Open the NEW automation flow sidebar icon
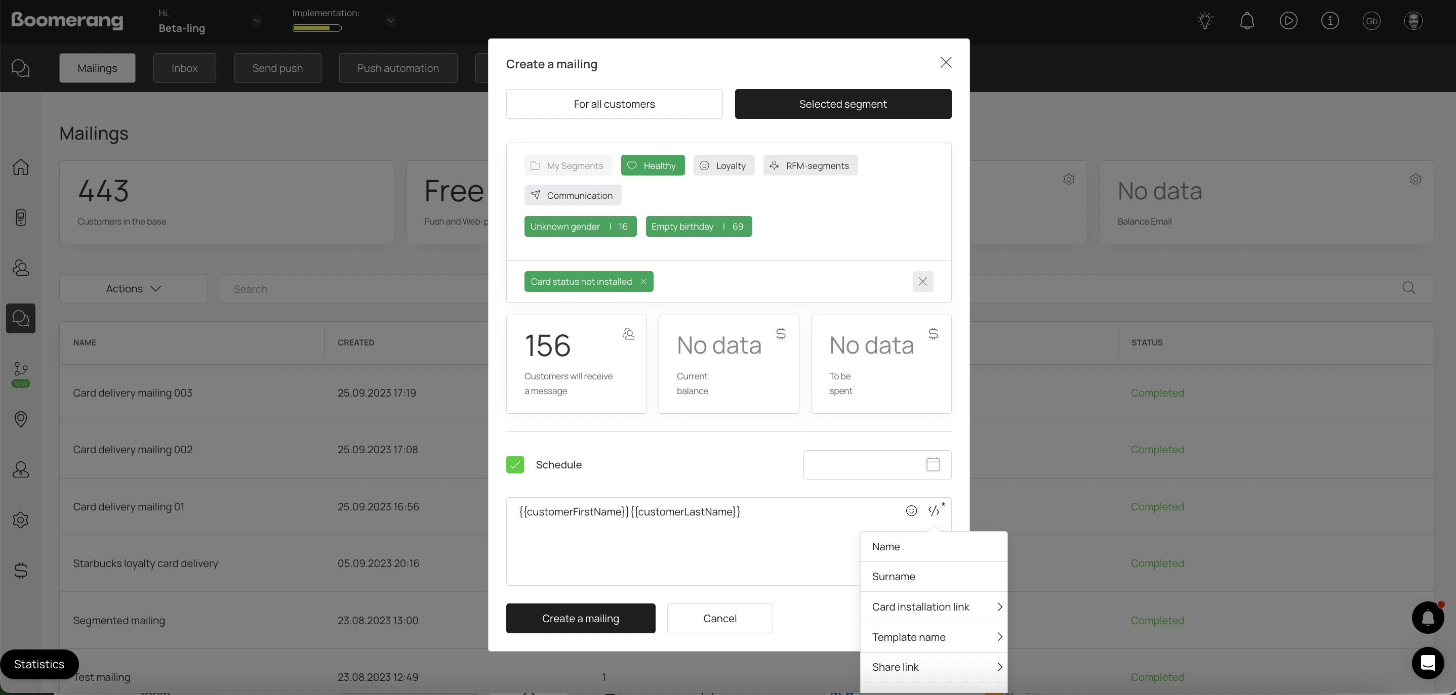This screenshot has width=1456, height=695. (x=21, y=374)
